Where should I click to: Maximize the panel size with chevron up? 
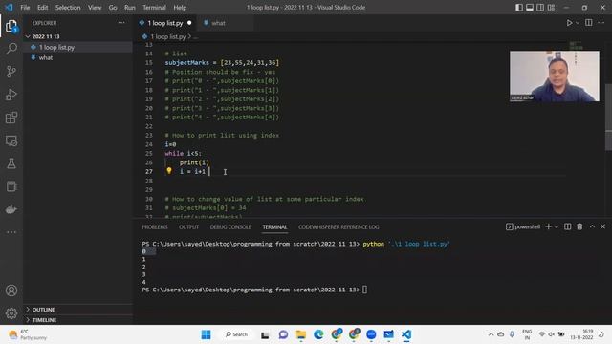tap(592, 226)
